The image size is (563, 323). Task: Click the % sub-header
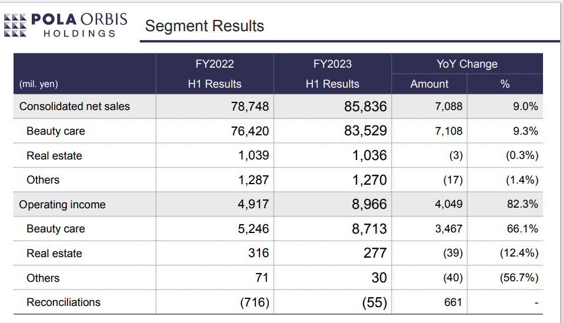(505, 84)
